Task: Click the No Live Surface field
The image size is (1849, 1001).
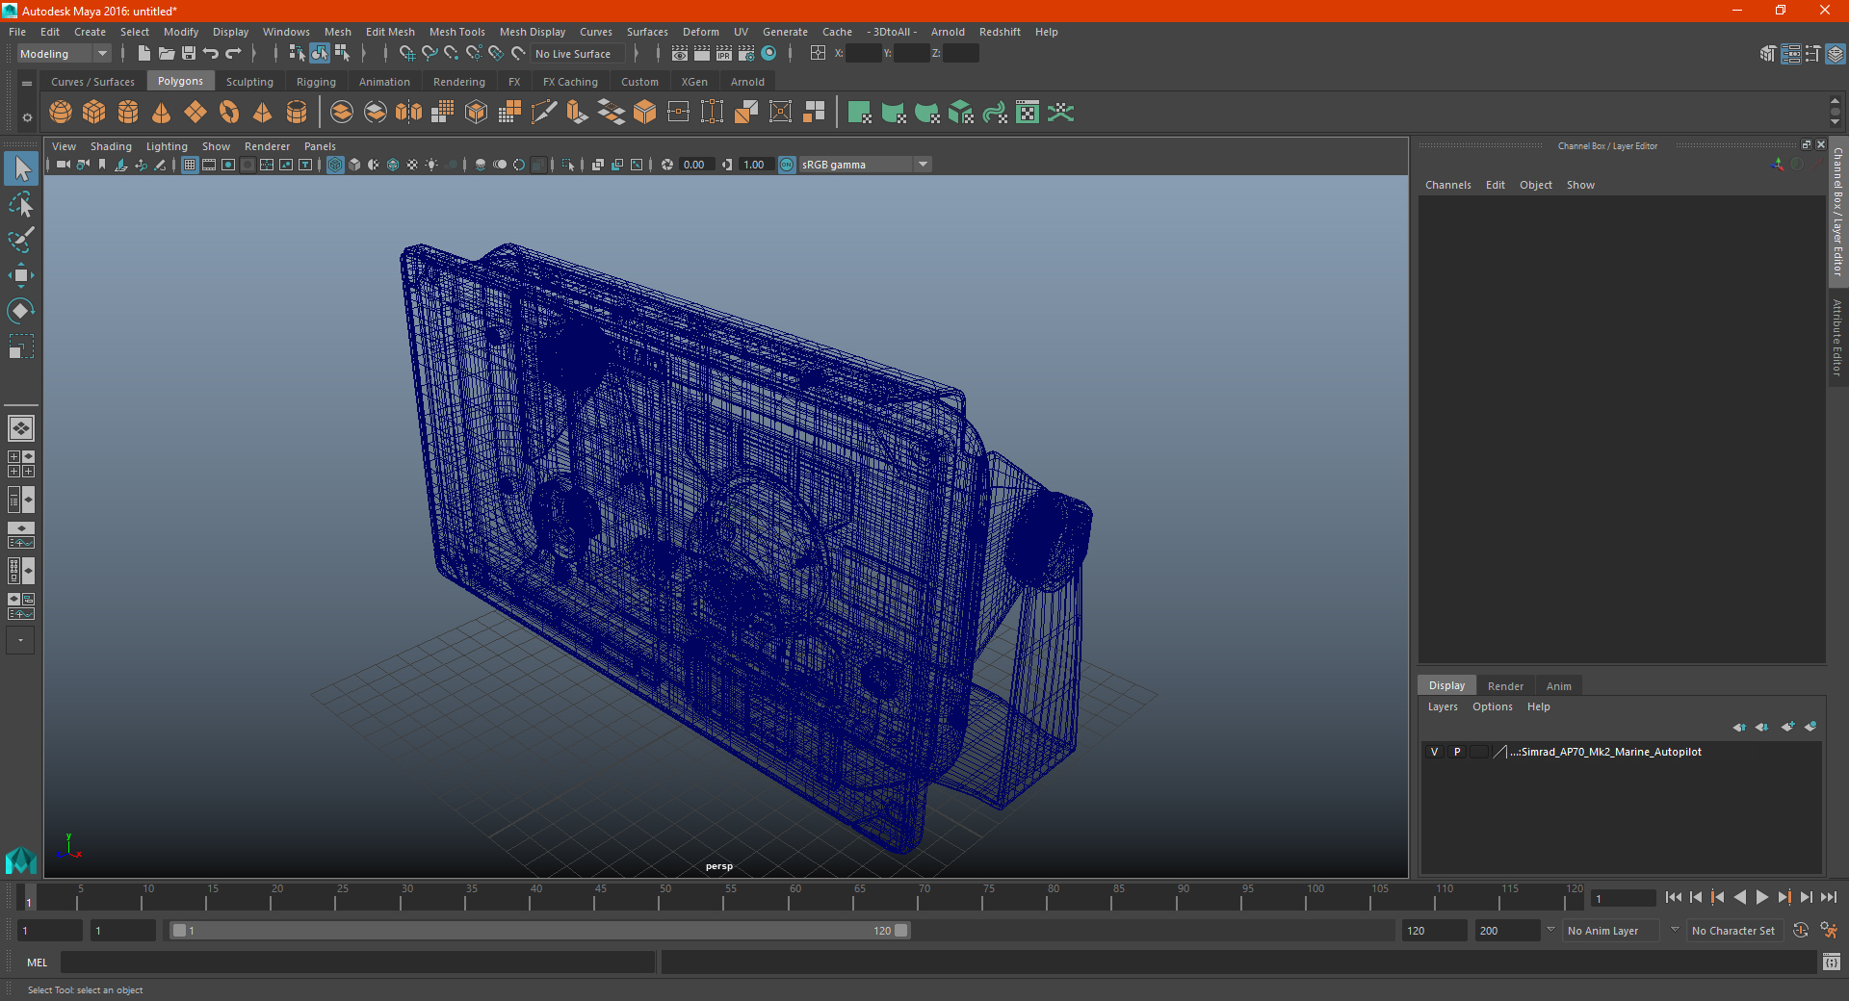Action: (578, 54)
